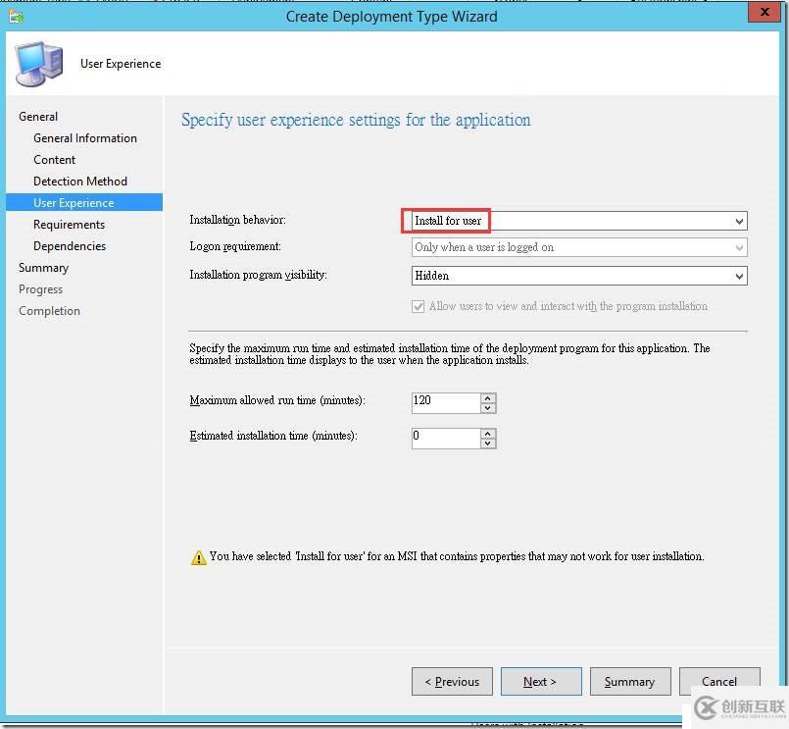This screenshot has height=729, width=789.
Task: Click the Maximum allowed run time field
Action: point(446,402)
